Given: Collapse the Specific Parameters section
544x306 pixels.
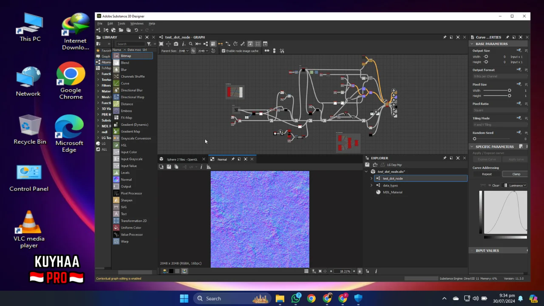Looking at the screenshot, I should coord(472,147).
